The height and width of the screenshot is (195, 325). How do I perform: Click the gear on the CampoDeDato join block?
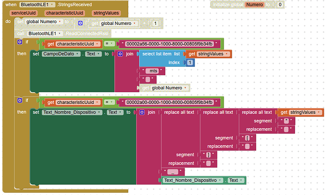pyautogui.click(x=120, y=54)
